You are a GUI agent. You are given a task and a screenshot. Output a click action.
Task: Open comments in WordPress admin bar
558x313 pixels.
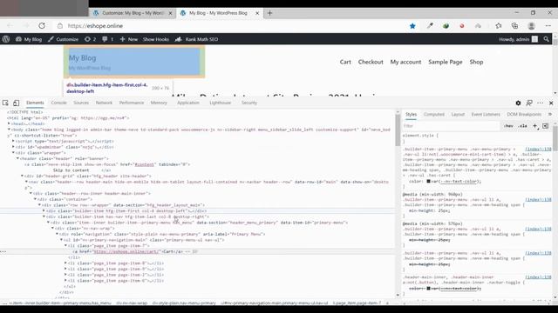pos(108,39)
